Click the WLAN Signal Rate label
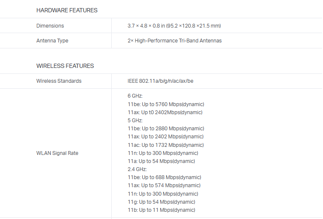The width and height of the screenshot is (323, 219). [58, 153]
